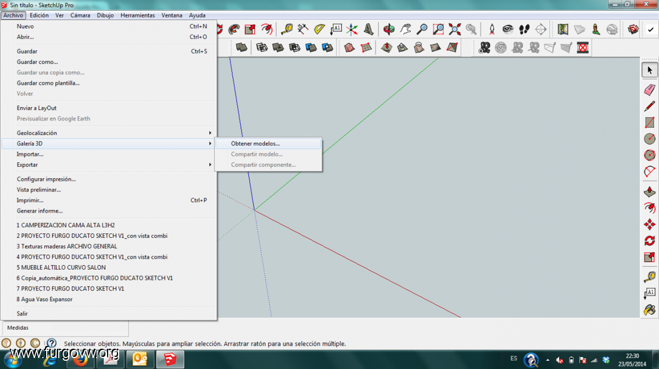The image size is (659, 369).
Task: Select the Push/Pull tool in right toolbar
Action: click(x=650, y=192)
